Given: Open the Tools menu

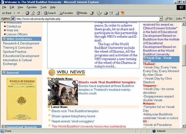Looking at the screenshot, I should (x=43, y=7).
